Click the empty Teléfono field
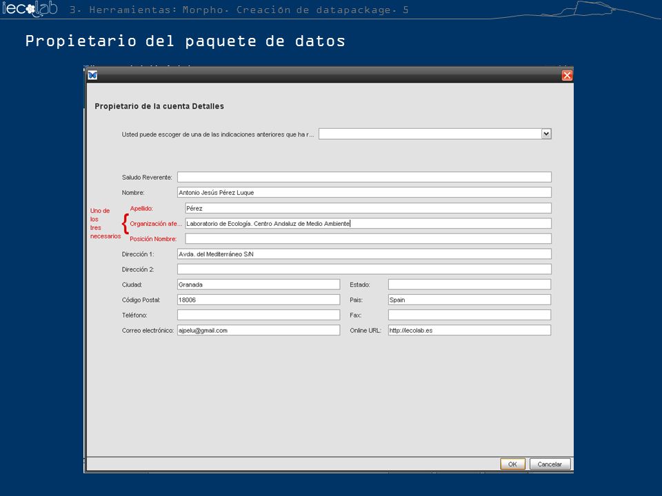 click(259, 315)
